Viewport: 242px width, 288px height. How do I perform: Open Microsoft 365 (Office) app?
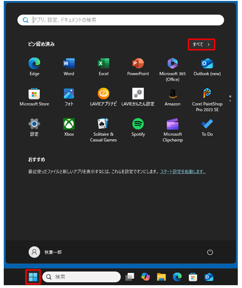172,69
